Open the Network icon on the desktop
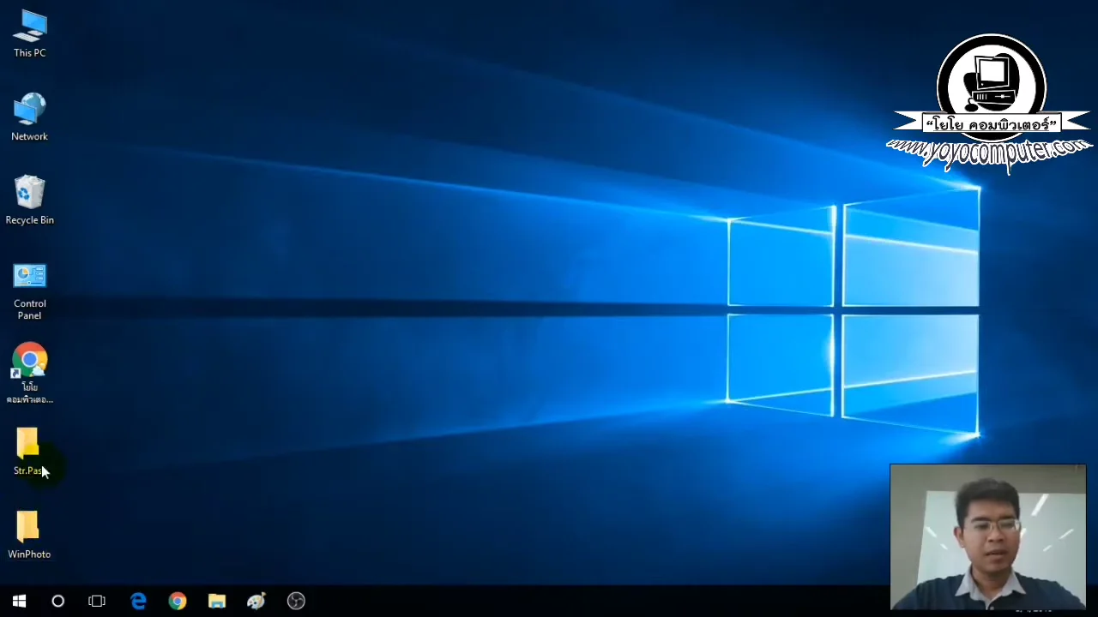1098x617 pixels. point(29,107)
